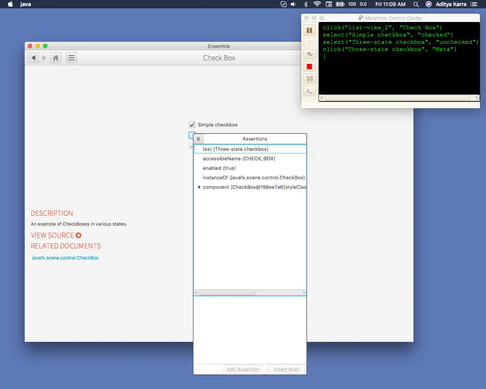This screenshot has height=389, width=486.
Task: Click the Check Box page title
Action: [x=219, y=58]
